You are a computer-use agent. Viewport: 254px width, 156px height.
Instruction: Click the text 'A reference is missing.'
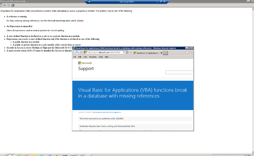17,17
